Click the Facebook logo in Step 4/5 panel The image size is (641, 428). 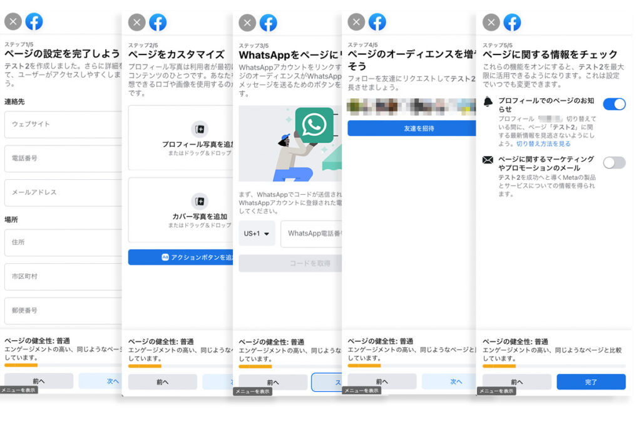point(377,22)
